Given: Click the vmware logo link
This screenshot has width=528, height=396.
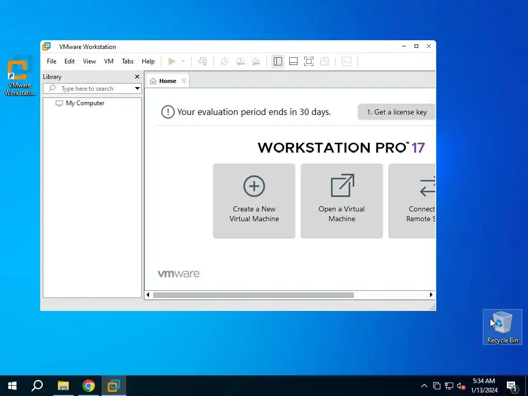Looking at the screenshot, I should [x=178, y=274].
